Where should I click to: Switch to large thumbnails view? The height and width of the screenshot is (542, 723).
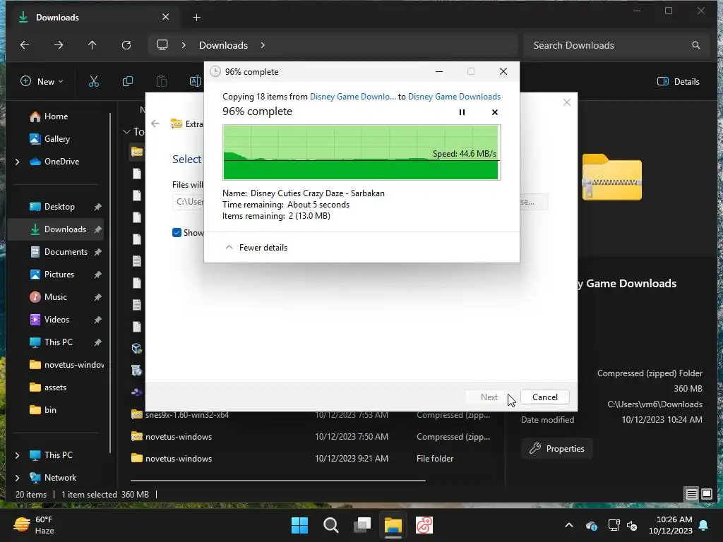[x=707, y=495]
